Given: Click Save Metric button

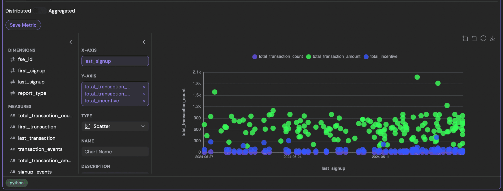Looking at the screenshot, I should click(23, 25).
